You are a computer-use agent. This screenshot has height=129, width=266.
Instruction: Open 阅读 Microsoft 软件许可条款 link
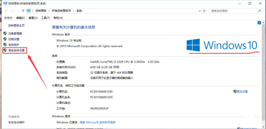tap(98, 122)
